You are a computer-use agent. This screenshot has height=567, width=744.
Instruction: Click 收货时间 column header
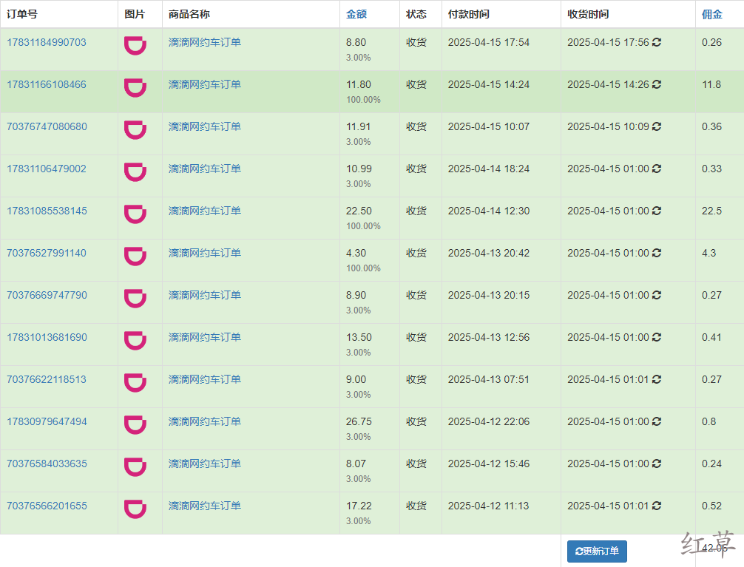[x=588, y=14]
